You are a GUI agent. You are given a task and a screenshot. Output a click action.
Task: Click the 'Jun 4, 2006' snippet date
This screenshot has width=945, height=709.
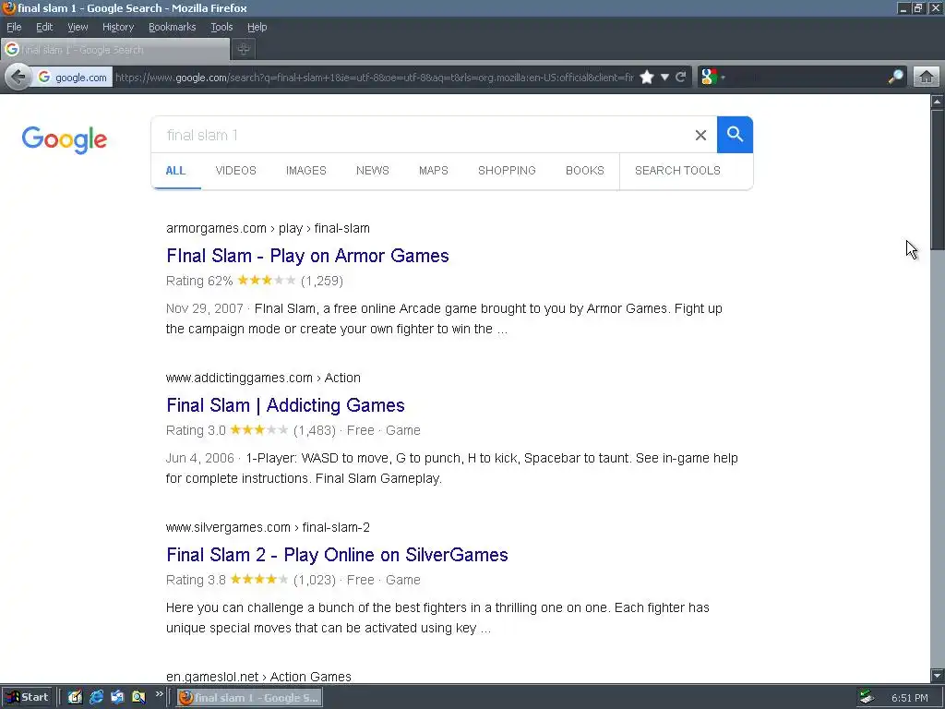[199, 458]
